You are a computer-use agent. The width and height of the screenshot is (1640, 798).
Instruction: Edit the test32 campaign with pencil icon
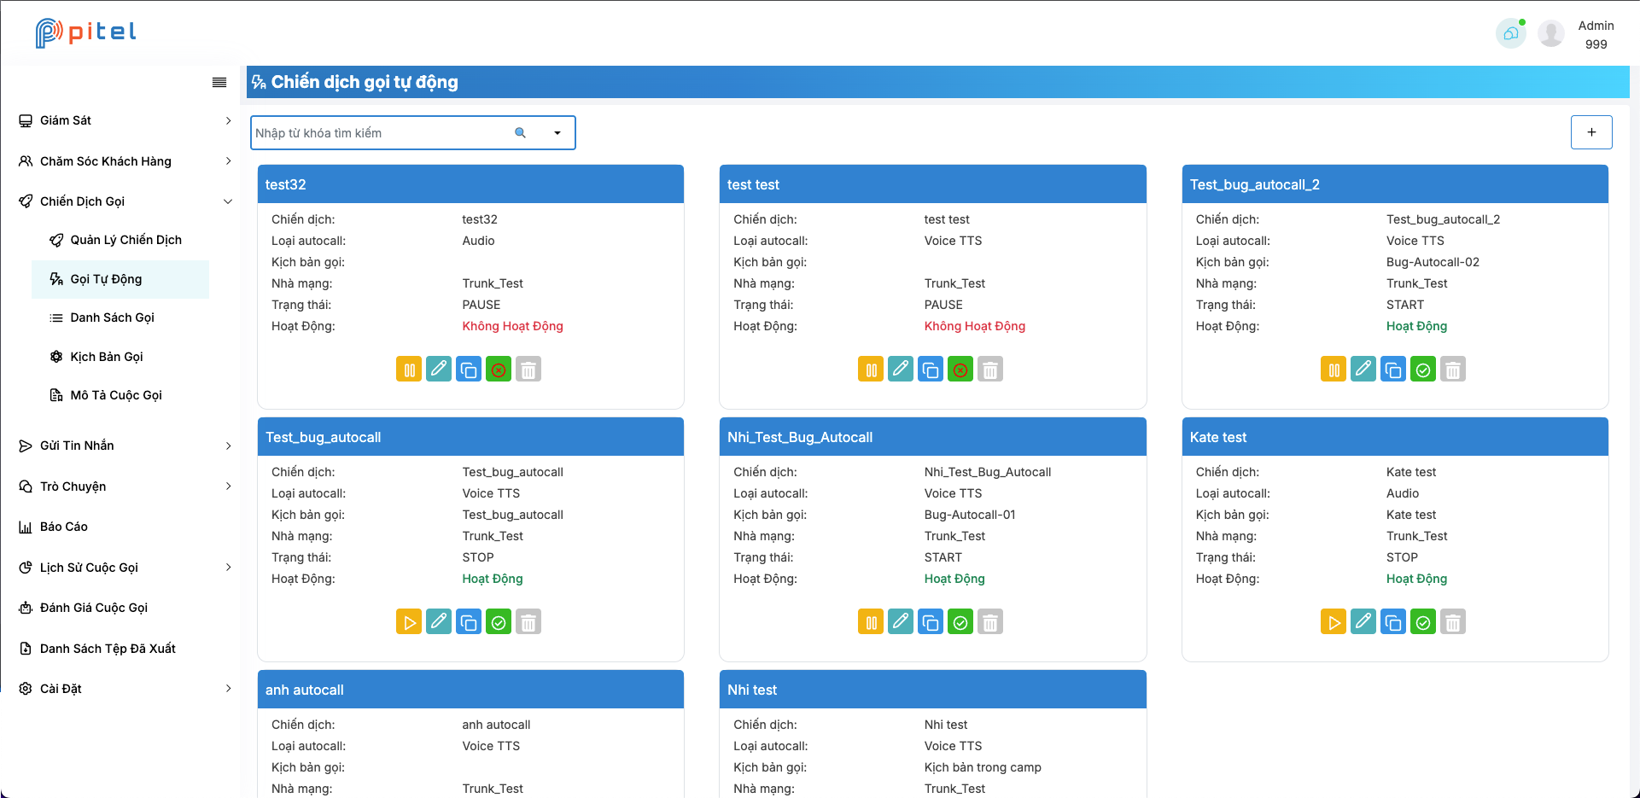(x=439, y=370)
